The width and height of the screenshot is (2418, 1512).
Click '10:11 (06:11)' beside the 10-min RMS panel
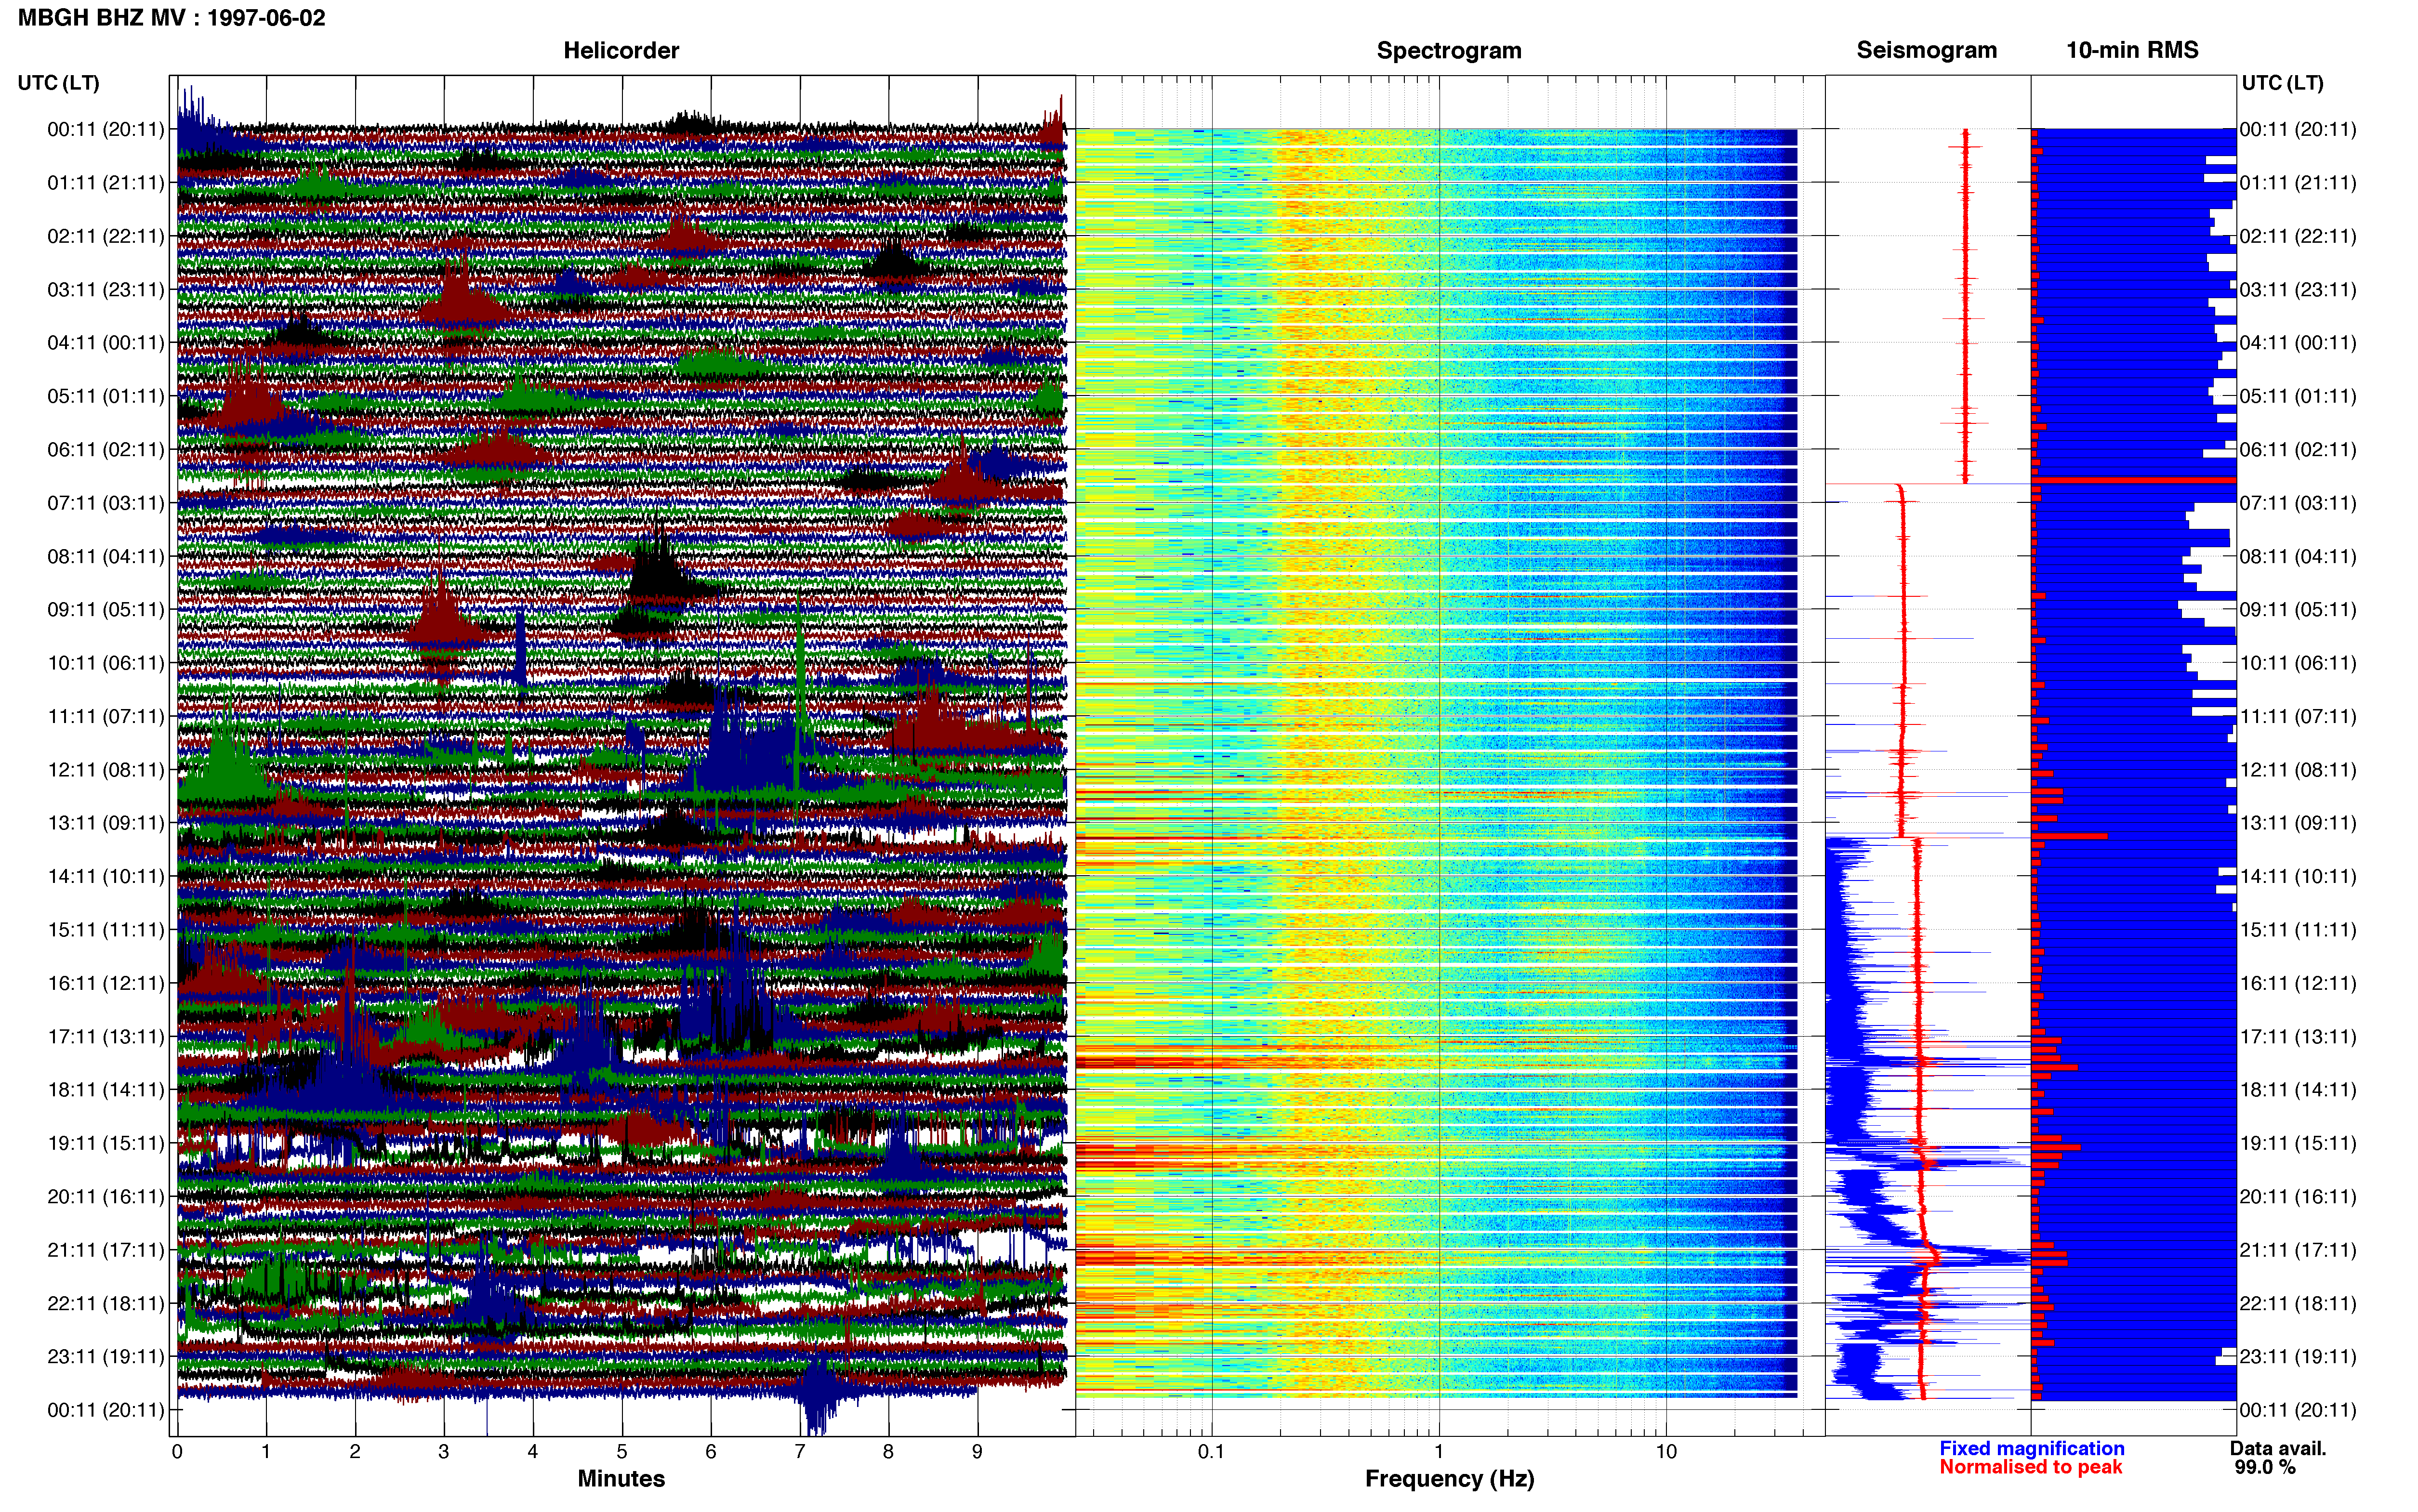click(2298, 663)
